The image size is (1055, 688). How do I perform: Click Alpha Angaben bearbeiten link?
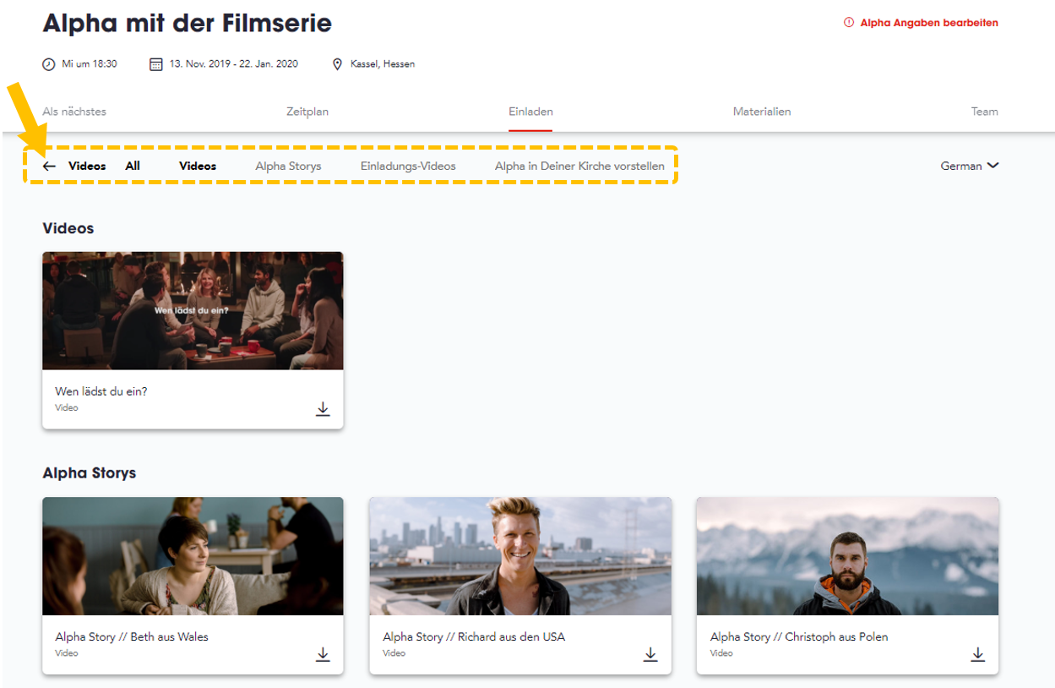coord(929,23)
